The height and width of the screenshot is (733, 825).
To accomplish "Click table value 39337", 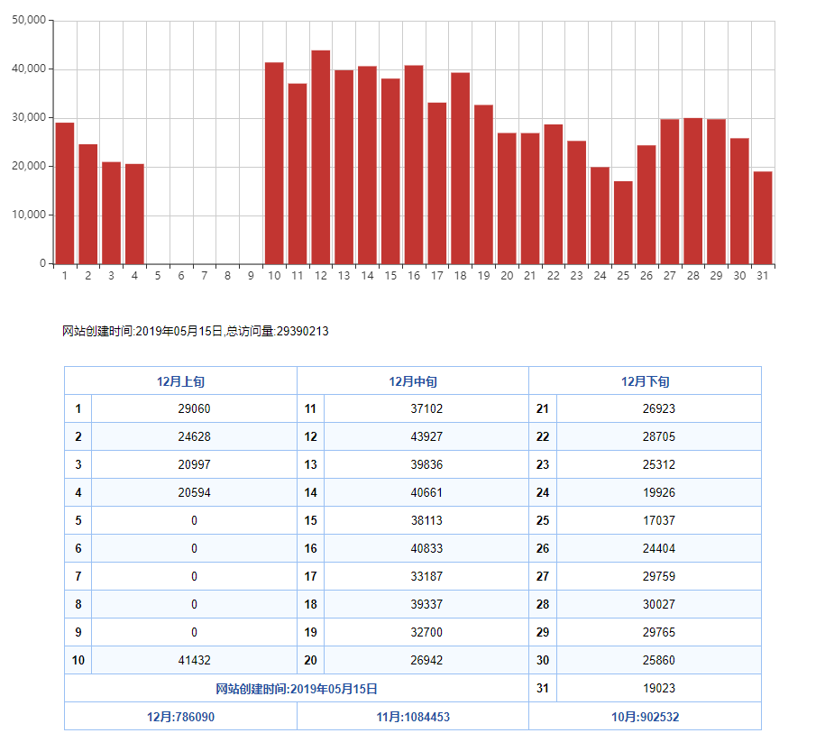I will [x=426, y=604].
